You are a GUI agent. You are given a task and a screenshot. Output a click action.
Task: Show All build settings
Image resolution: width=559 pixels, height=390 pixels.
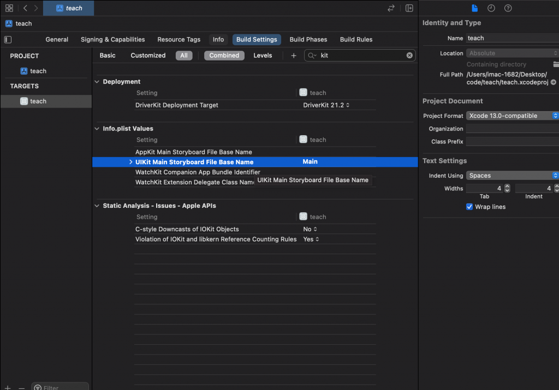[184, 56]
